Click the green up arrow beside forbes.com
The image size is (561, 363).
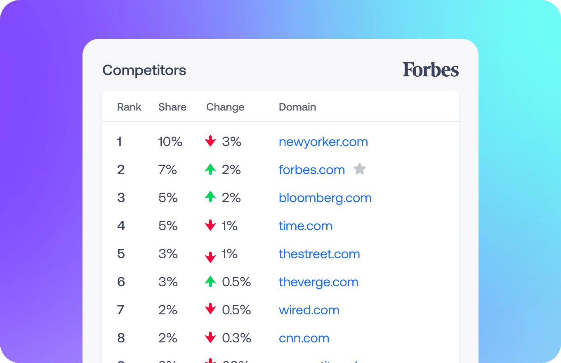[210, 169]
